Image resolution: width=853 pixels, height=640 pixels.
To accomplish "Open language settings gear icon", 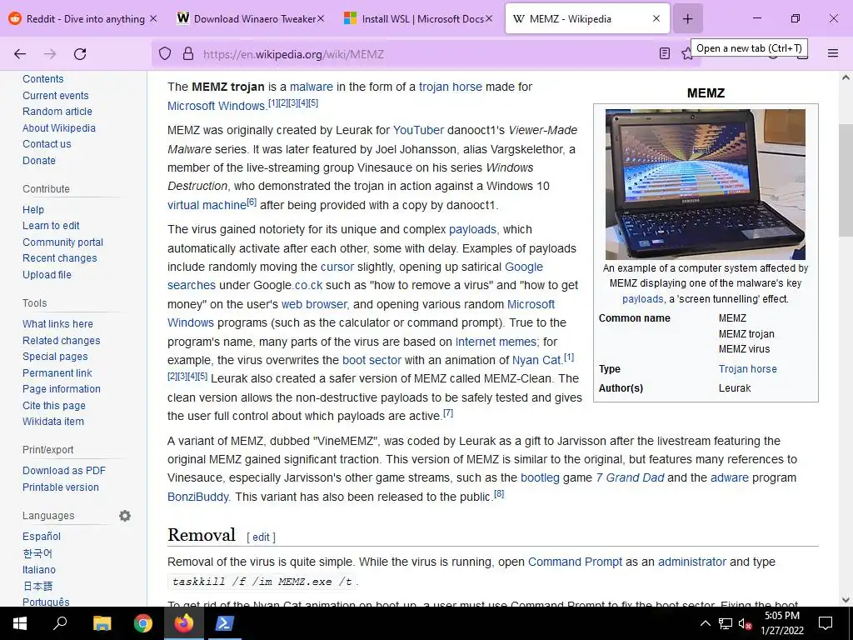I will point(125,515).
